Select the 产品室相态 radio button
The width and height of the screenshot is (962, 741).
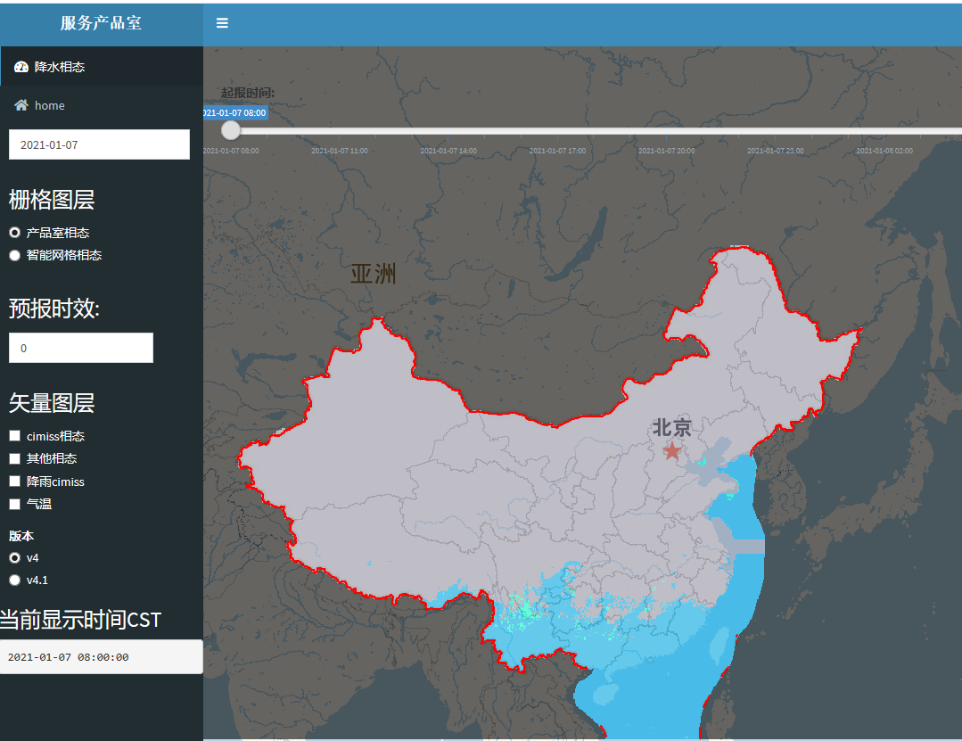15,233
